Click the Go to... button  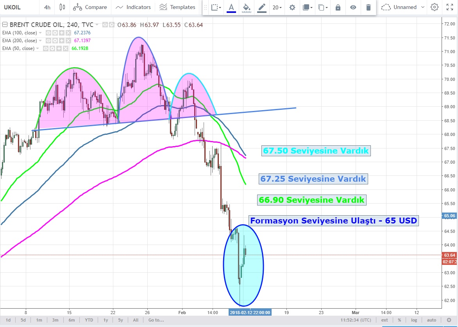click(156, 320)
